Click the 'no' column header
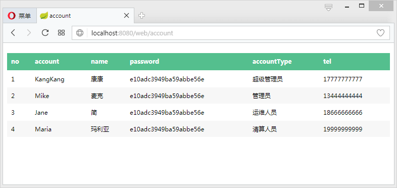 (x=15, y=62)
